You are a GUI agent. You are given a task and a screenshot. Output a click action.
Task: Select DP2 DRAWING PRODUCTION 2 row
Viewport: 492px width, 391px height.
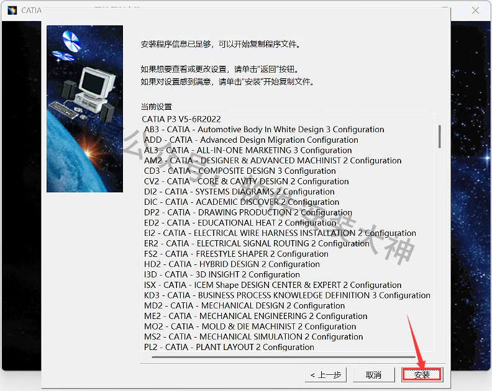(248, 212)
